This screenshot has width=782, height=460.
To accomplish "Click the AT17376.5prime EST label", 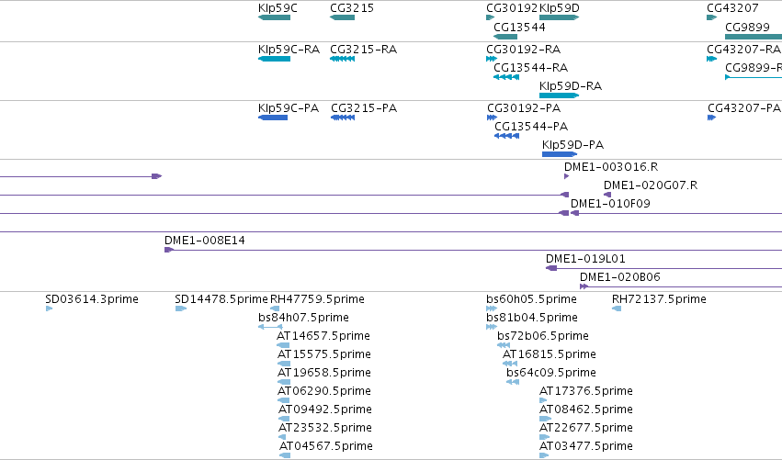I will point(586,391).
